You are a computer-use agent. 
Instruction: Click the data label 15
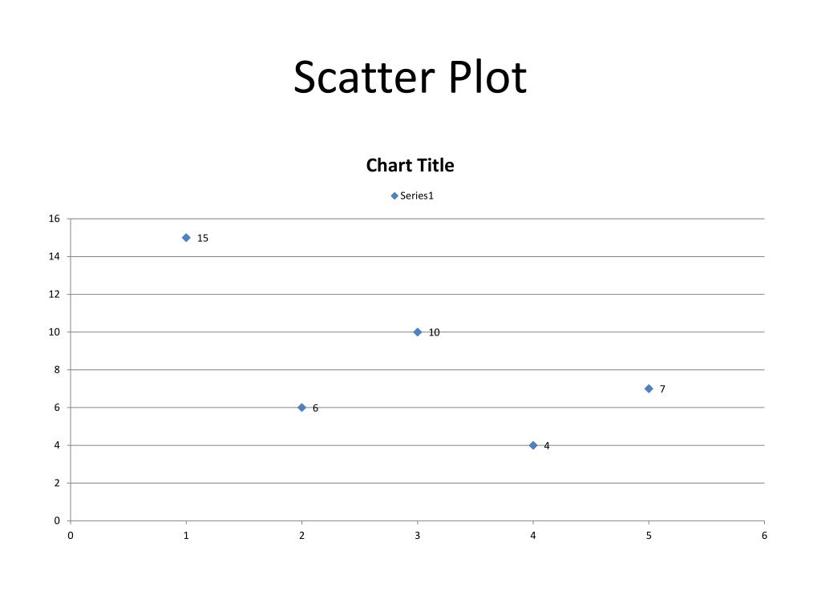(x=203, y=238)
